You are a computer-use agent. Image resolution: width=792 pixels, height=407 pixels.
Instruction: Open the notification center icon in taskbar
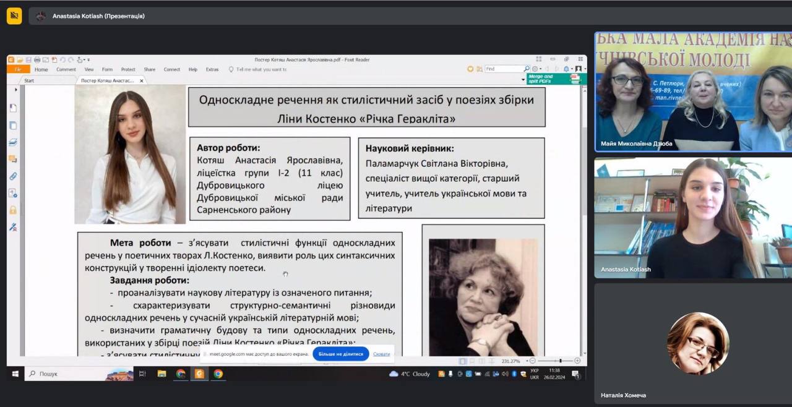point(576,374)
